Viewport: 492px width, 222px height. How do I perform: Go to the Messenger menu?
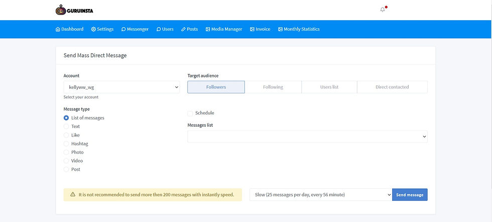pos(135,29)
